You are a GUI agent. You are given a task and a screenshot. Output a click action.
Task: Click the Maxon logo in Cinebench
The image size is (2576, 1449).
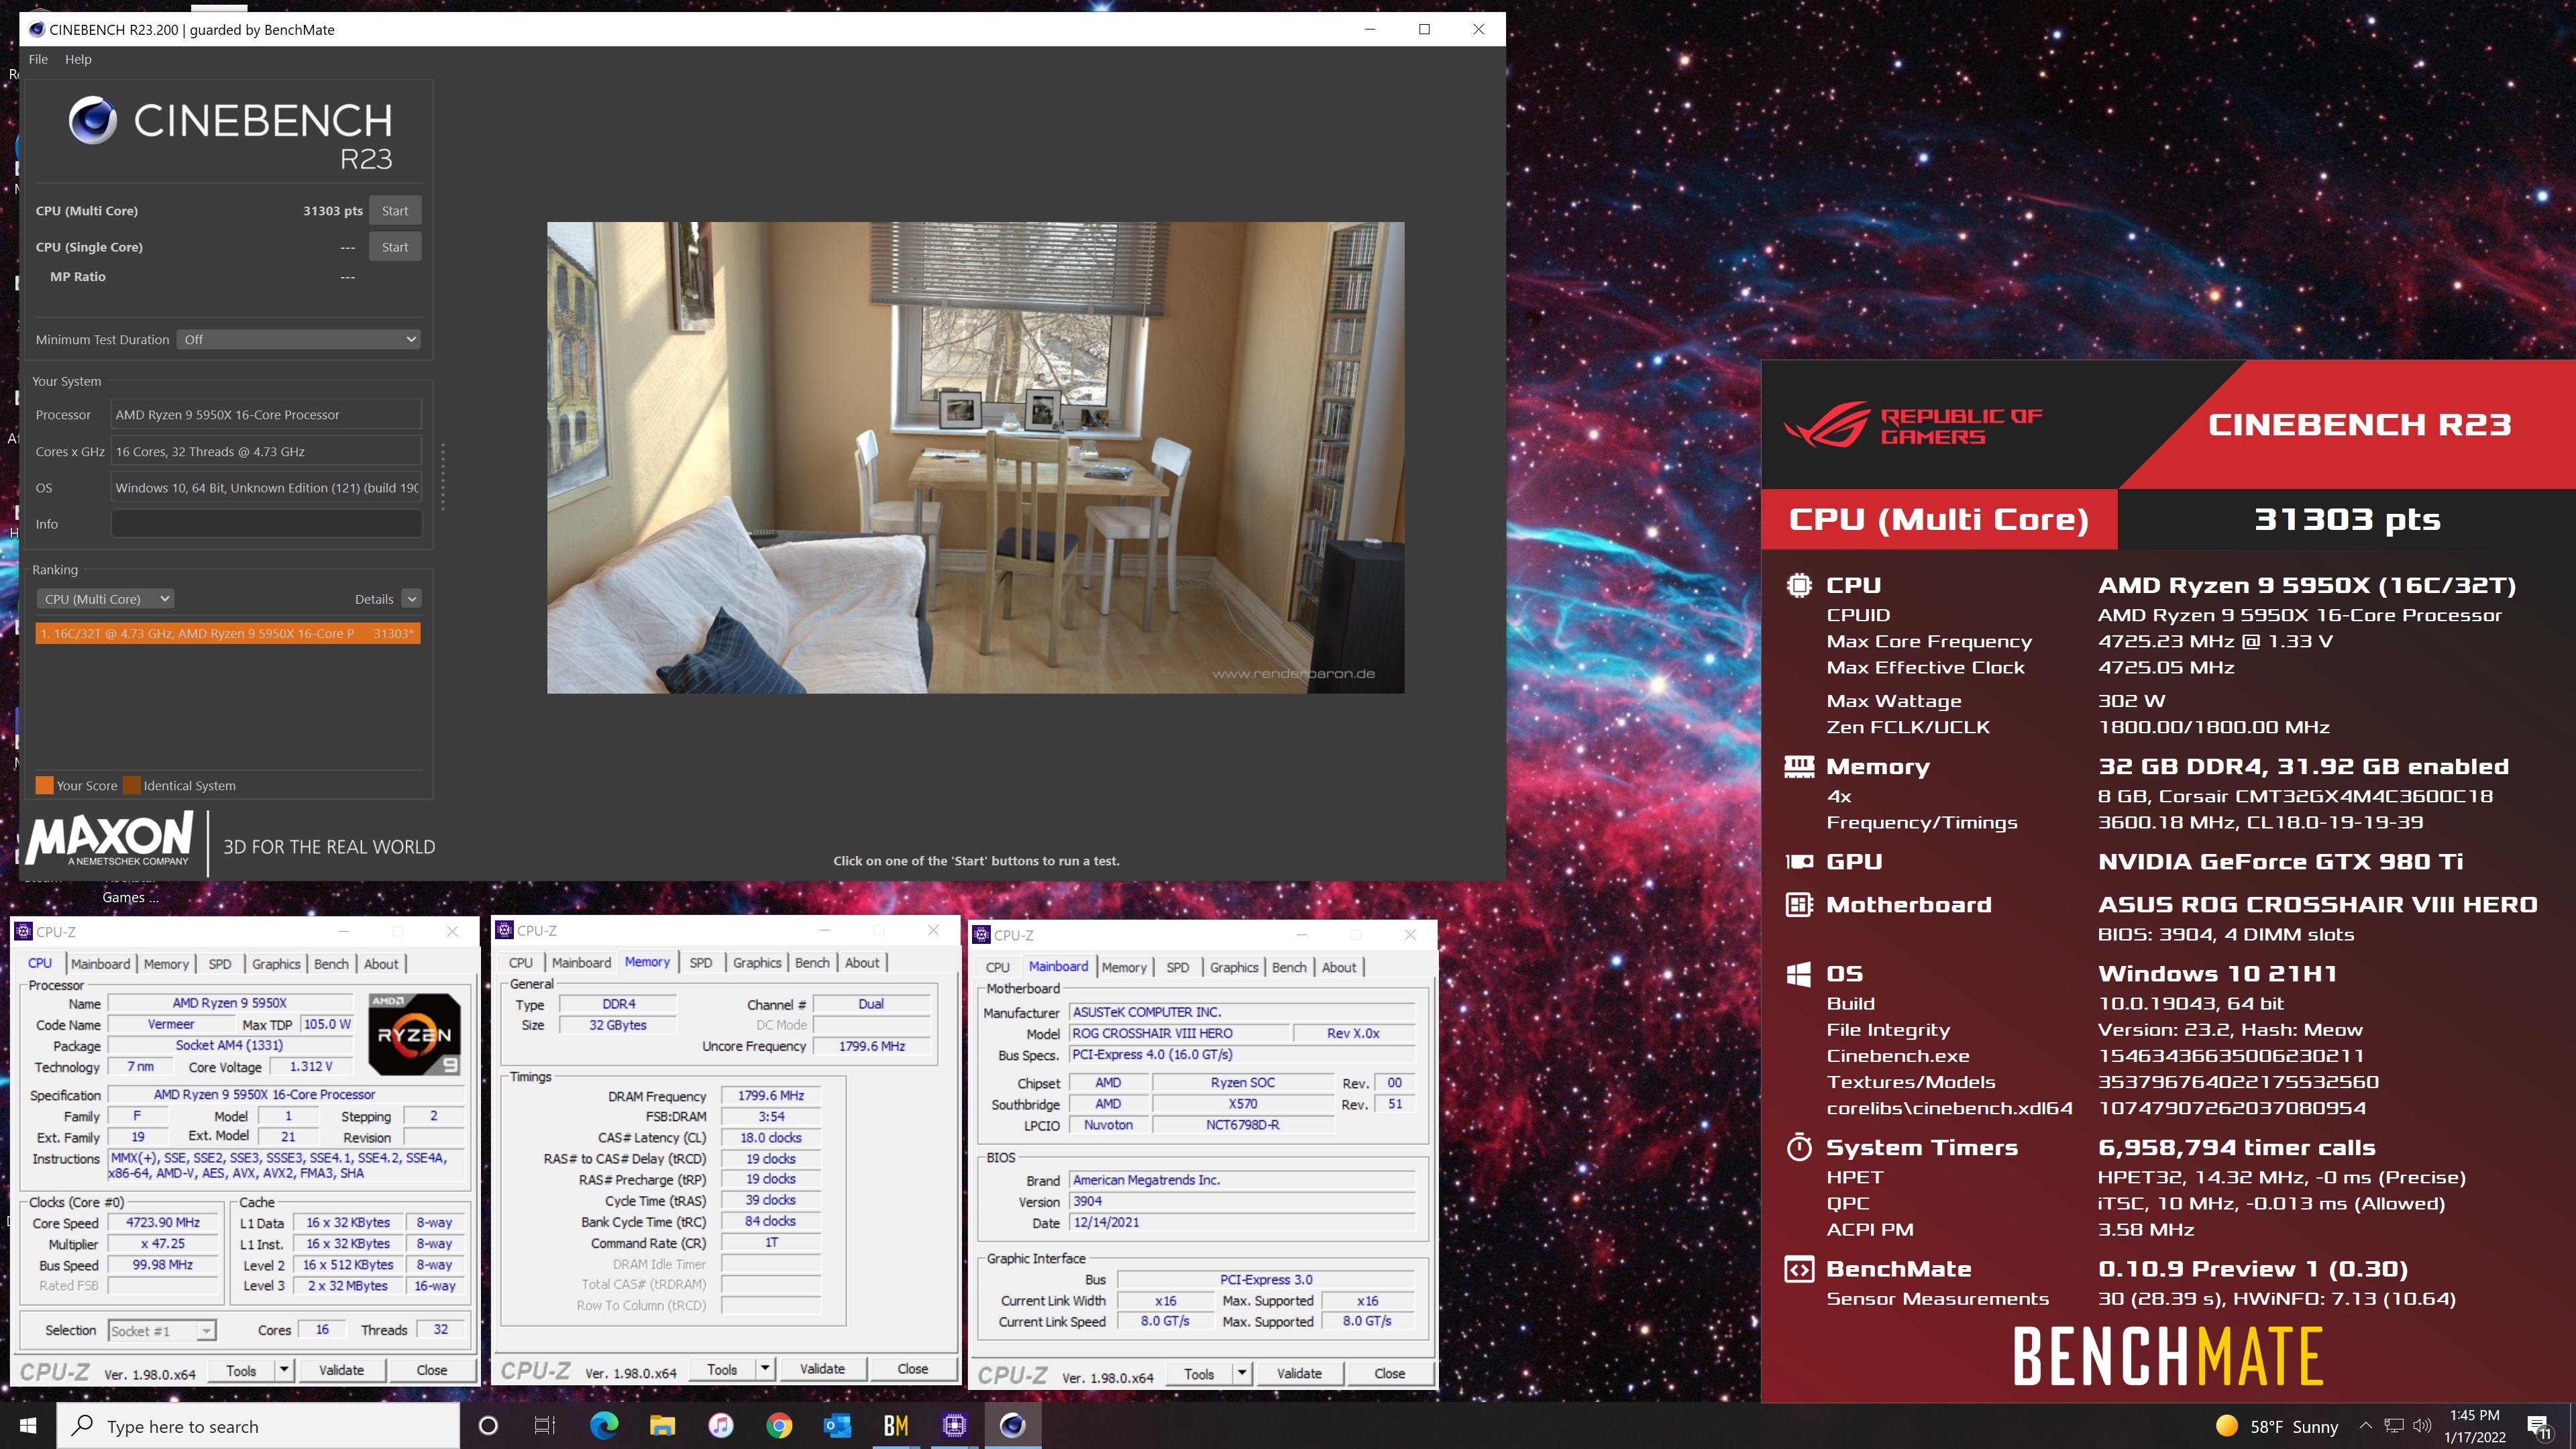click(x=110, y=838)
